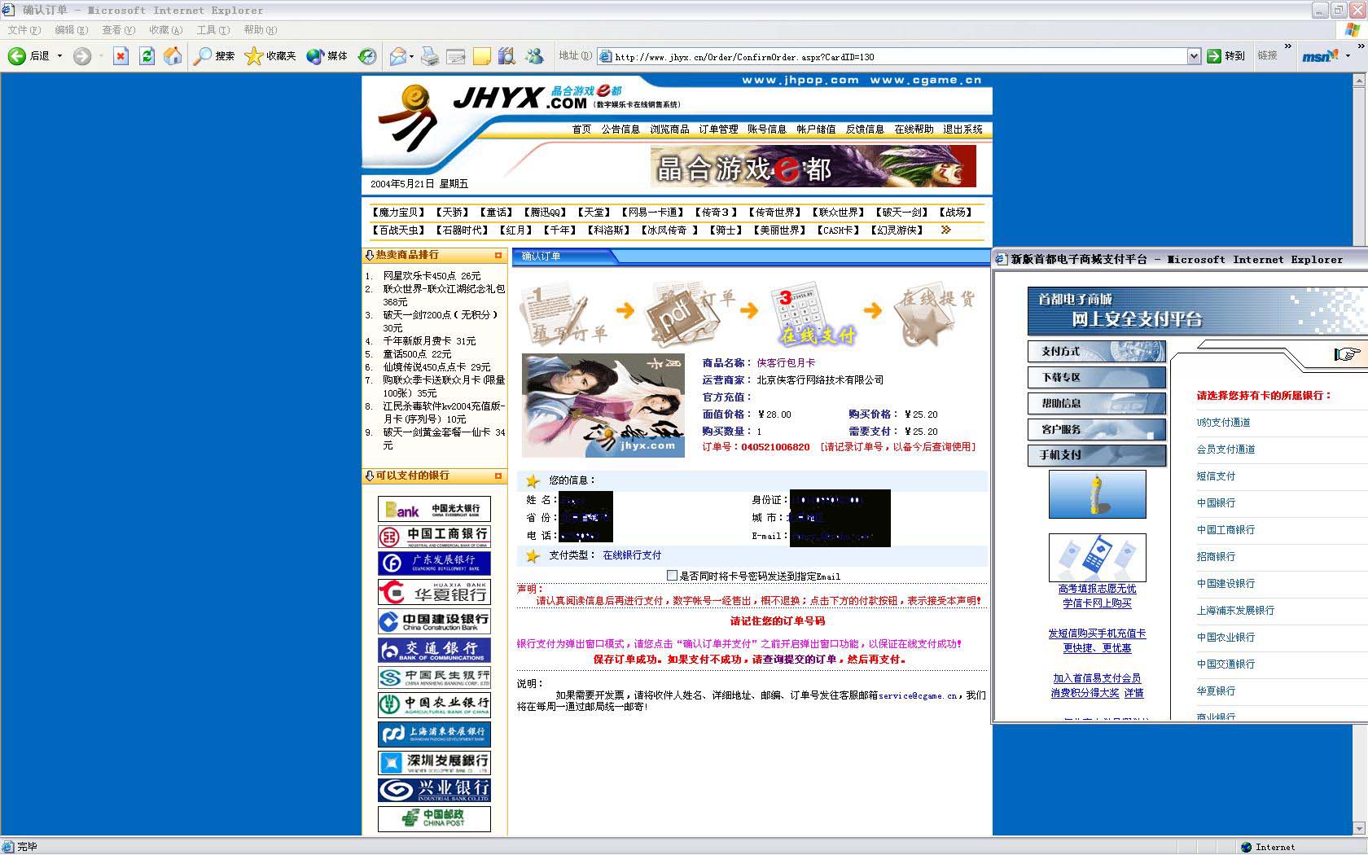Screen dimensions: 1368x855
Task: Click the 中国光大银行 bank logo
Action: [x=434, y=509]
